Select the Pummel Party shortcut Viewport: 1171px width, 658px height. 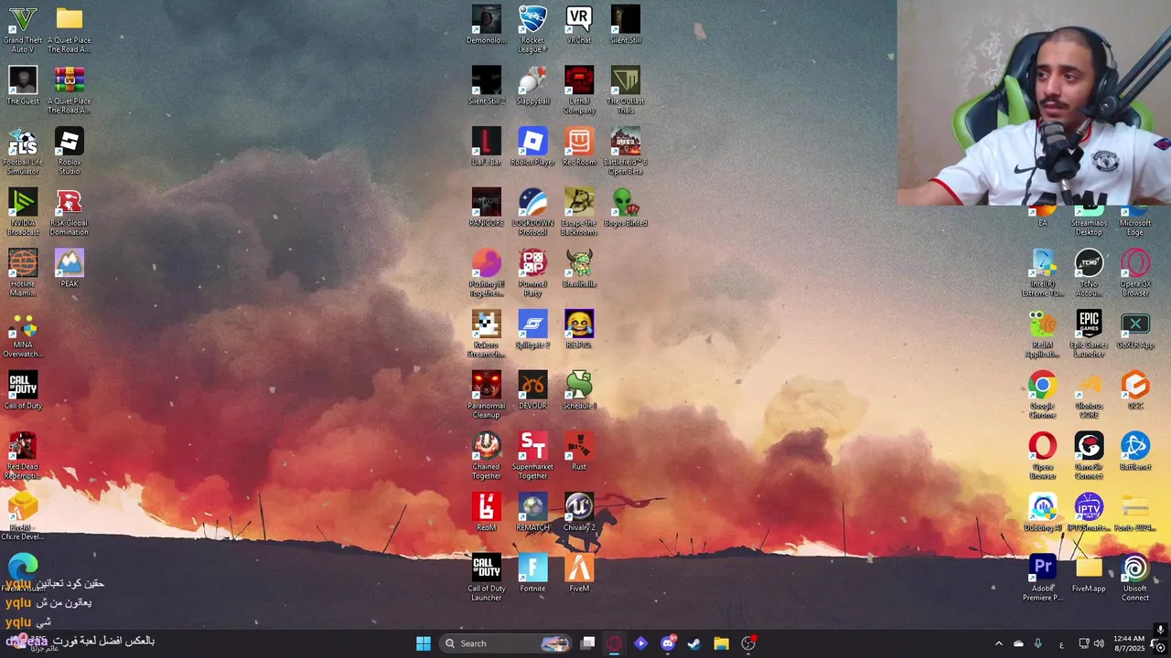(532, 273)
